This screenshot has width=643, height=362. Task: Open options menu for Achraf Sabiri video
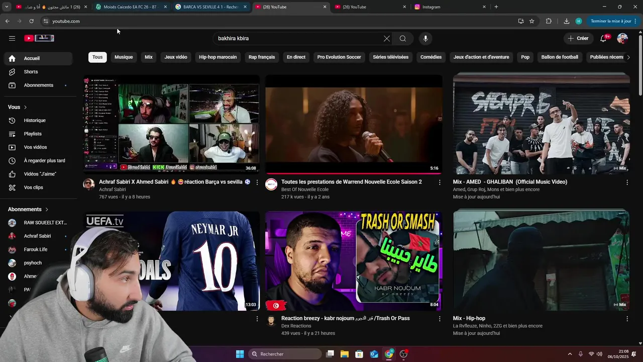[257, 183]
